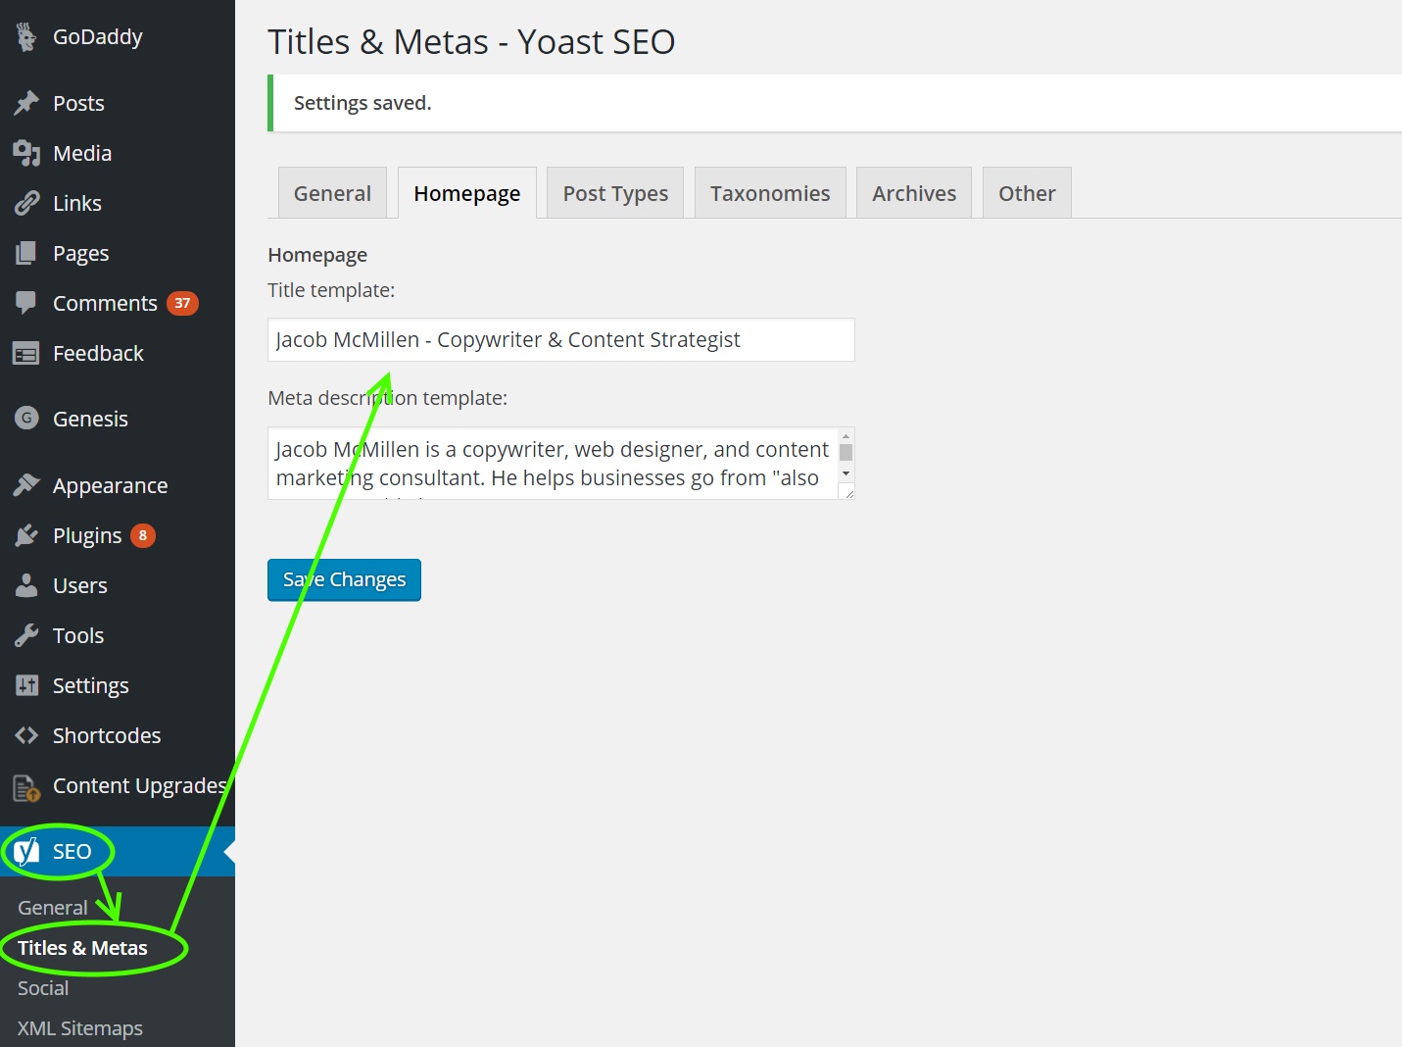1402x1047 pixels.
Task: Click the Shortcodes angle-brackets icon
Action: (26, 735)
